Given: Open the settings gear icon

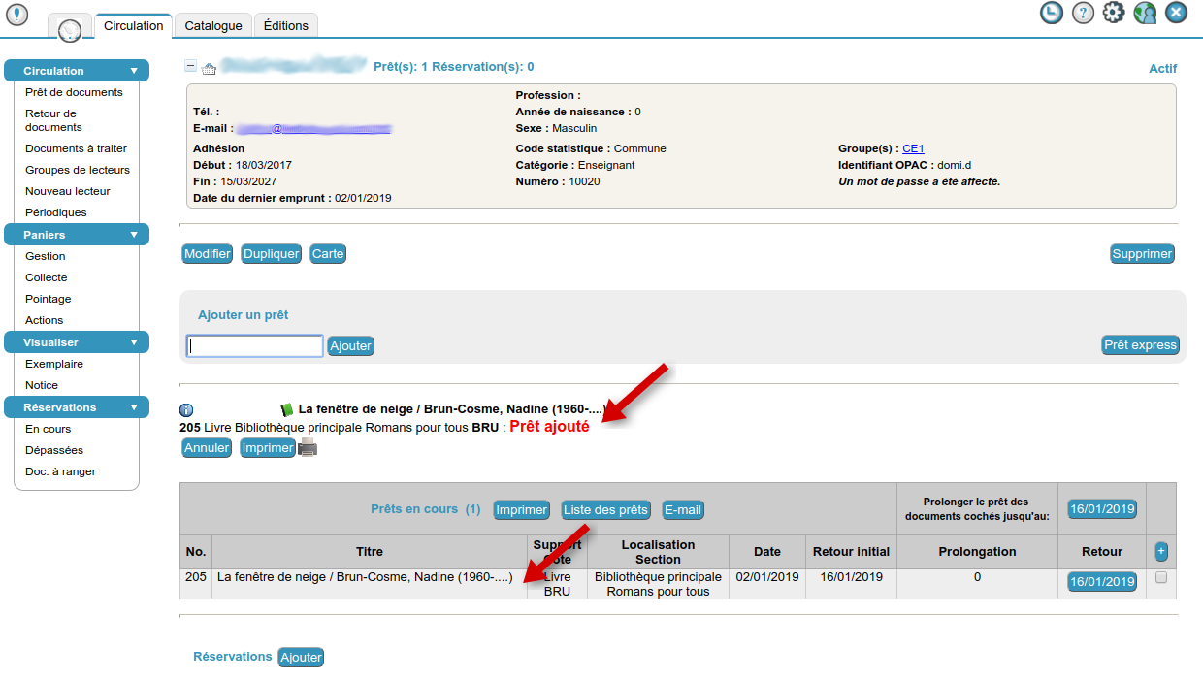Looking at the screenshot, I should pyautogui.click(x=1114, y=13).
